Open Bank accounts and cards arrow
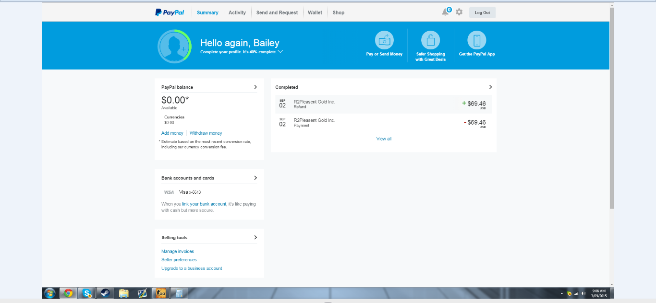The image size is (656, 303). tap(255, 177)
